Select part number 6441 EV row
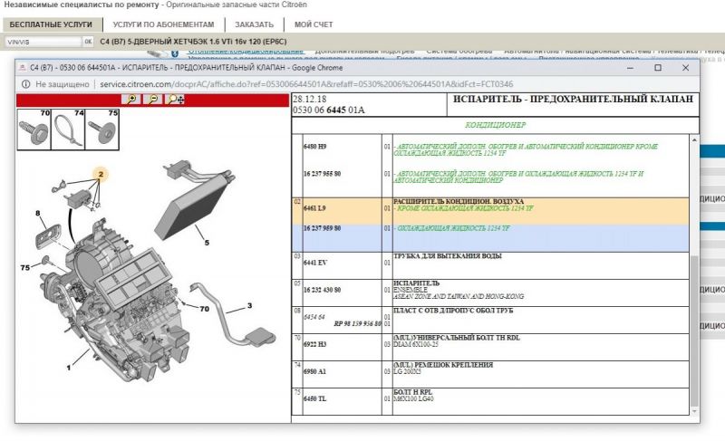The width and height of the screenshot is (725, 441). pos(315,262)
